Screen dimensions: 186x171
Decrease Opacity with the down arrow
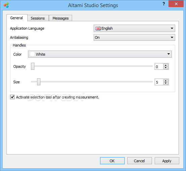click(x=166, y=68)
